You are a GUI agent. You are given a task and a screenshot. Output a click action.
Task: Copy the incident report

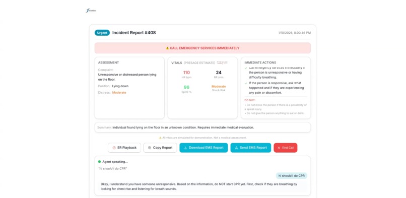pos(160,148)
